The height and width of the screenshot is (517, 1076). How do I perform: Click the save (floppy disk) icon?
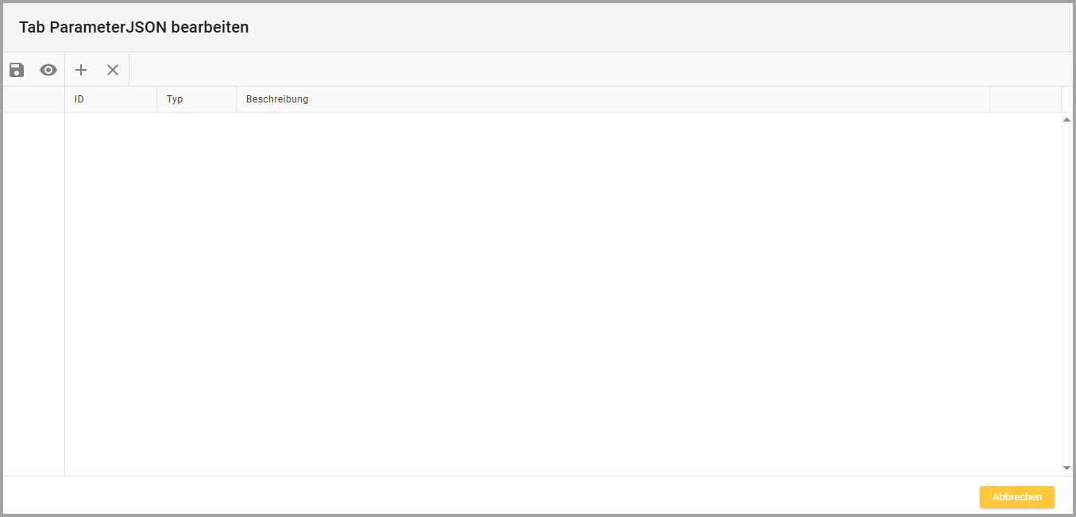click(17, 70)
